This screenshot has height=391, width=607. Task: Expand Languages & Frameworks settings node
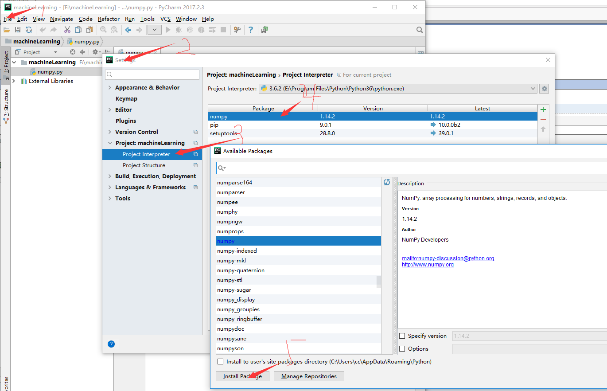point(110,188)
